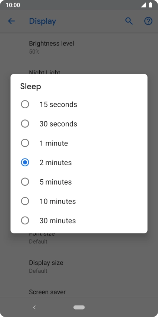158x317 pixels.
Task: Tap the back arrow in Display header
Action: (x=11, y=21)
